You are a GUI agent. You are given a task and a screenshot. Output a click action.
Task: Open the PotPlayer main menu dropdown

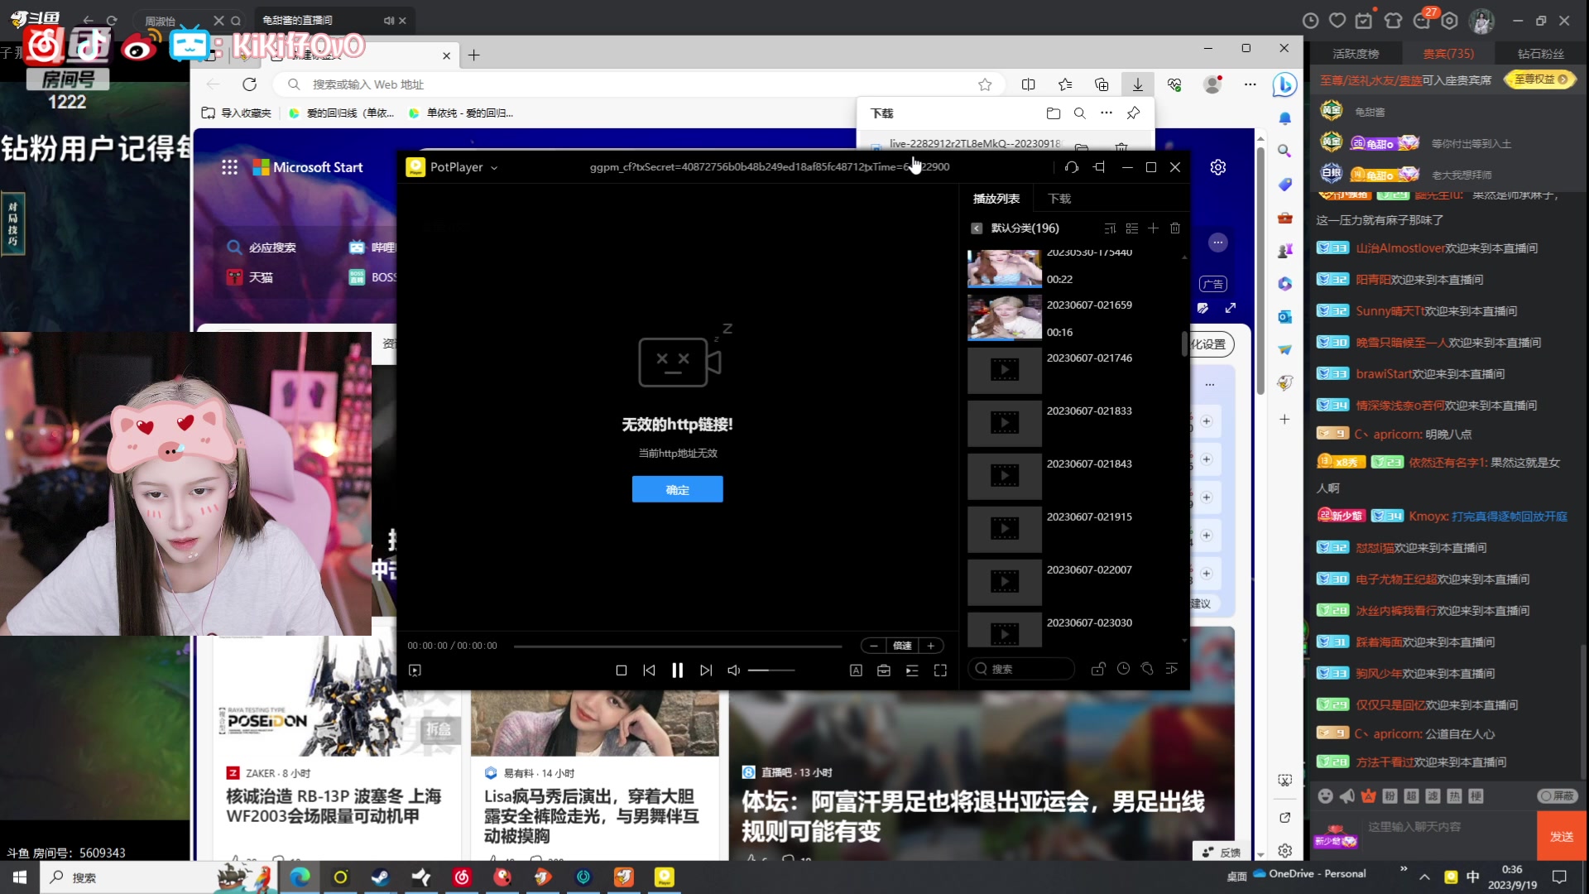[x=494, y=167]
